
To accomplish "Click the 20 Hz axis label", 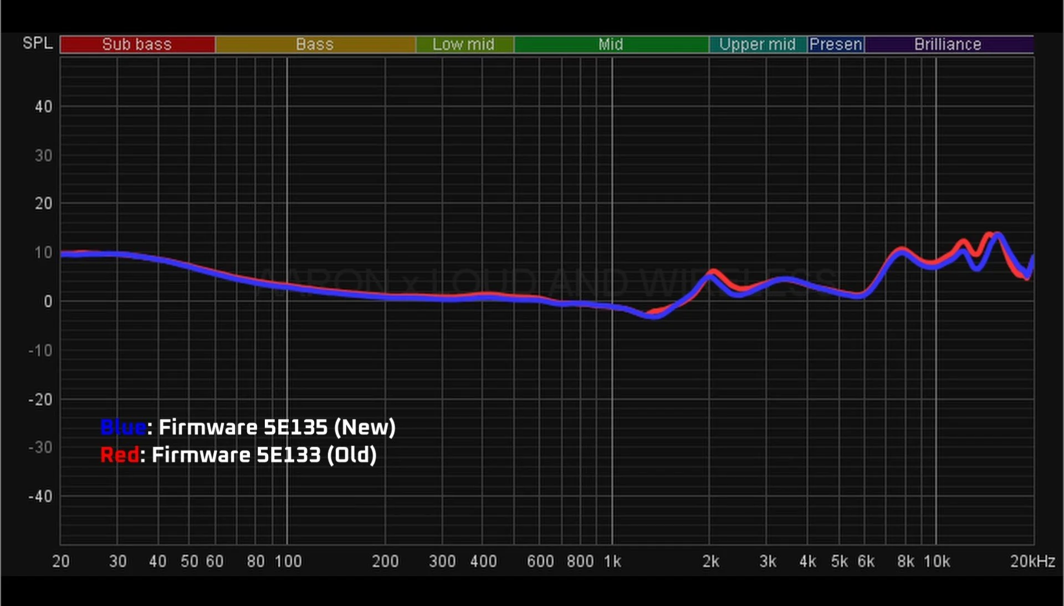I will pyautogui.click(x=61, y=561).
